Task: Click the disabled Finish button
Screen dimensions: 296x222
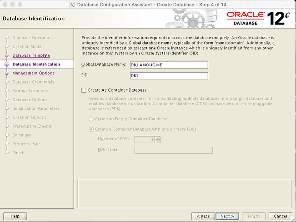Action: coord(254,216)
